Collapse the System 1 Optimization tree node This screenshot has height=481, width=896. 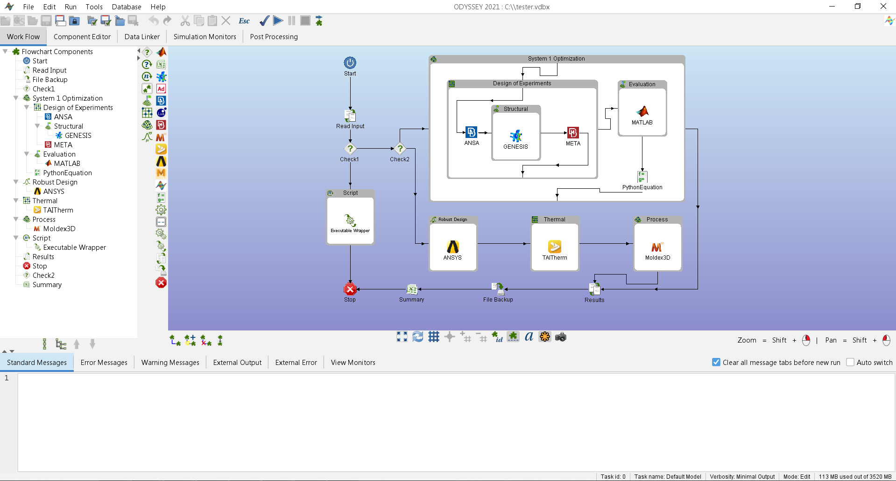pyautogui.click(x=16, y=98)
